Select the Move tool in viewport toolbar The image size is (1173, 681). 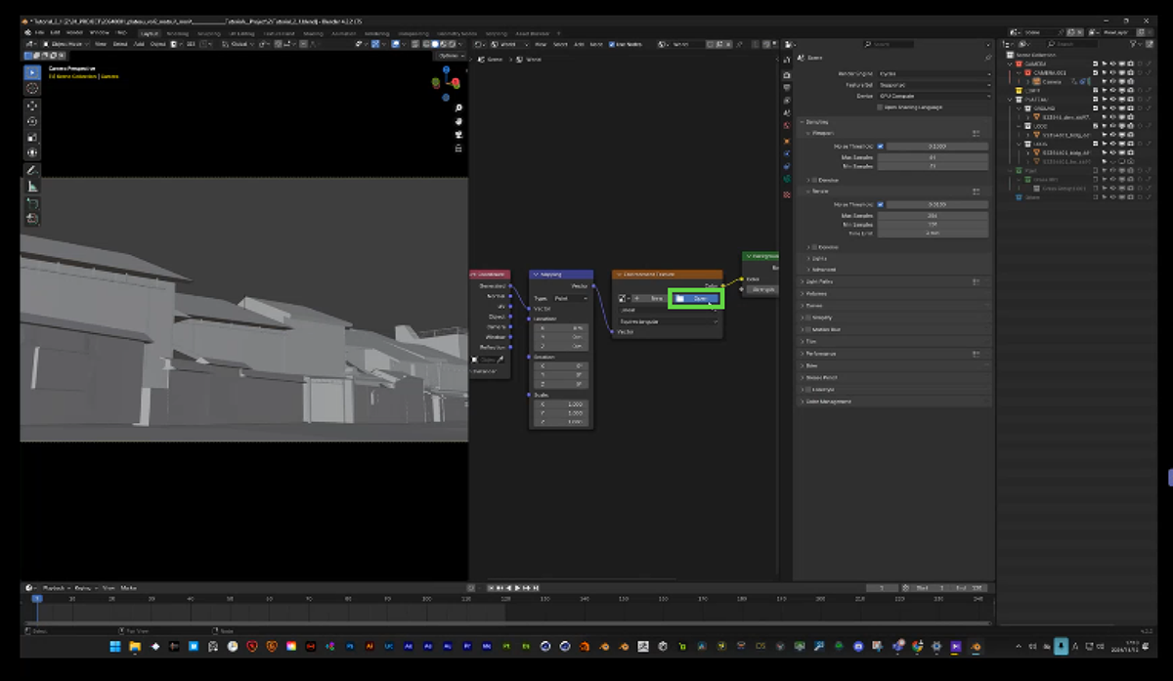[x=32, y=106]
